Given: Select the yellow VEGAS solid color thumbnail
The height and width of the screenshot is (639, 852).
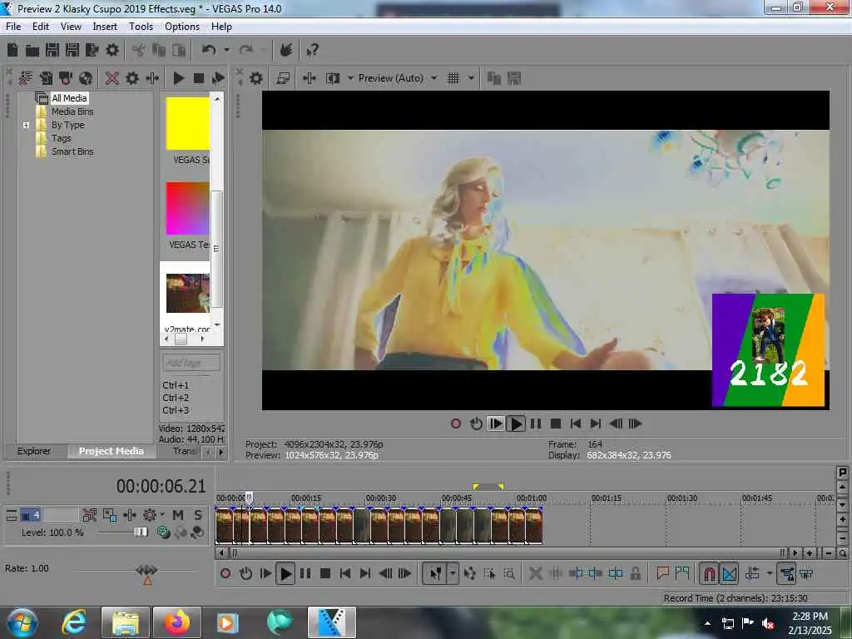Looking at the screenshot, I should [187, 123].
